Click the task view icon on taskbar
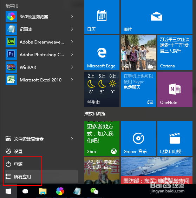196x198 pixels. coord(25,191)
